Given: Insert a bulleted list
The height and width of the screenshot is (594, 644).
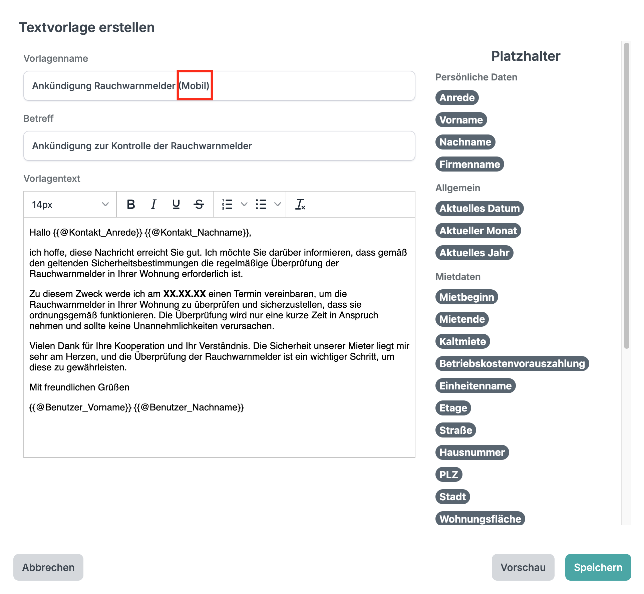Looking at the screenshot, I should [x=261, y=204].
